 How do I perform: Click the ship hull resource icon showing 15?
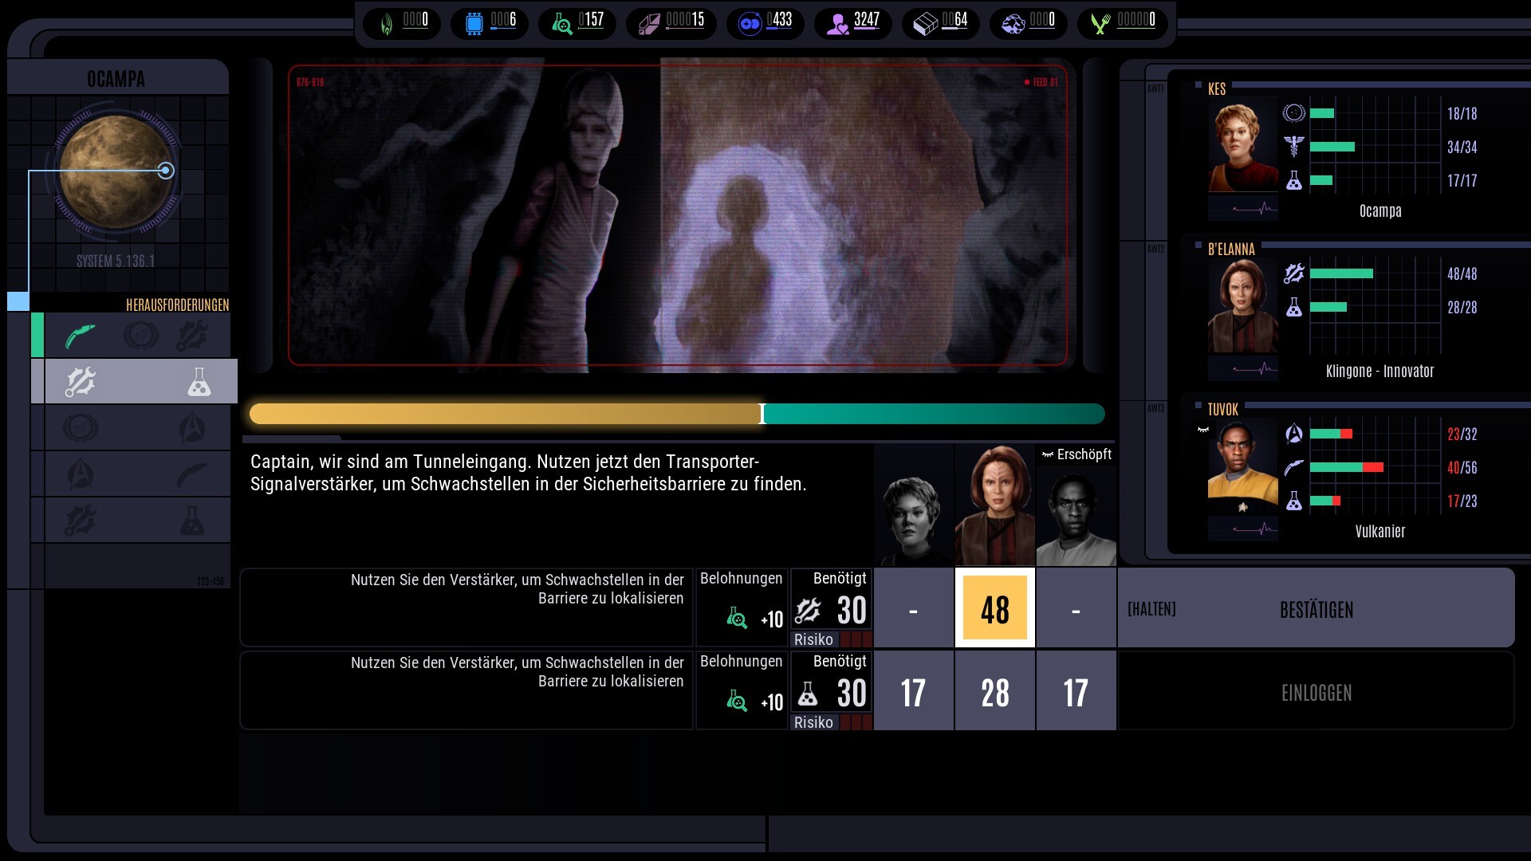(x=649, y=24)
